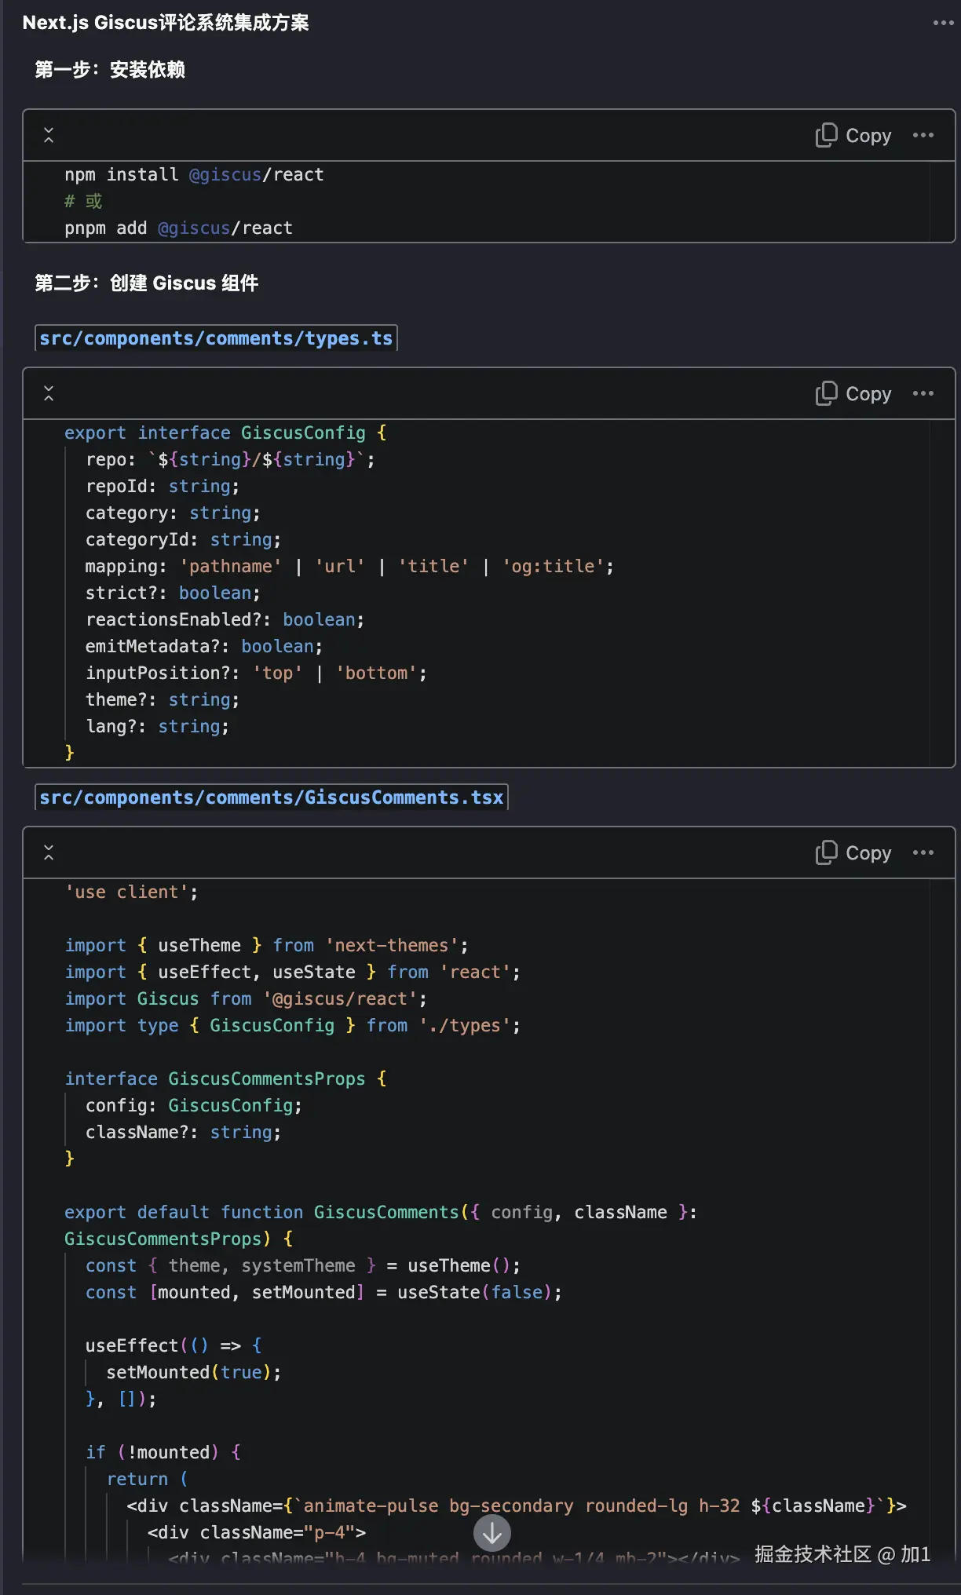Screen dimensions: 961x1595
Task: Open more options for types.ts code block
Action: click(x=923, y=394)
